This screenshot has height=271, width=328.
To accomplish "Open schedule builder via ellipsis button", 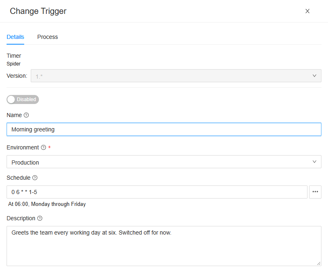I will (x=315, y=192).
